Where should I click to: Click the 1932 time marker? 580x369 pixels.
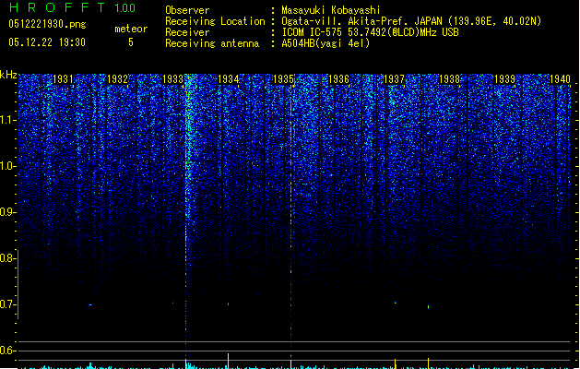[118, 79]
